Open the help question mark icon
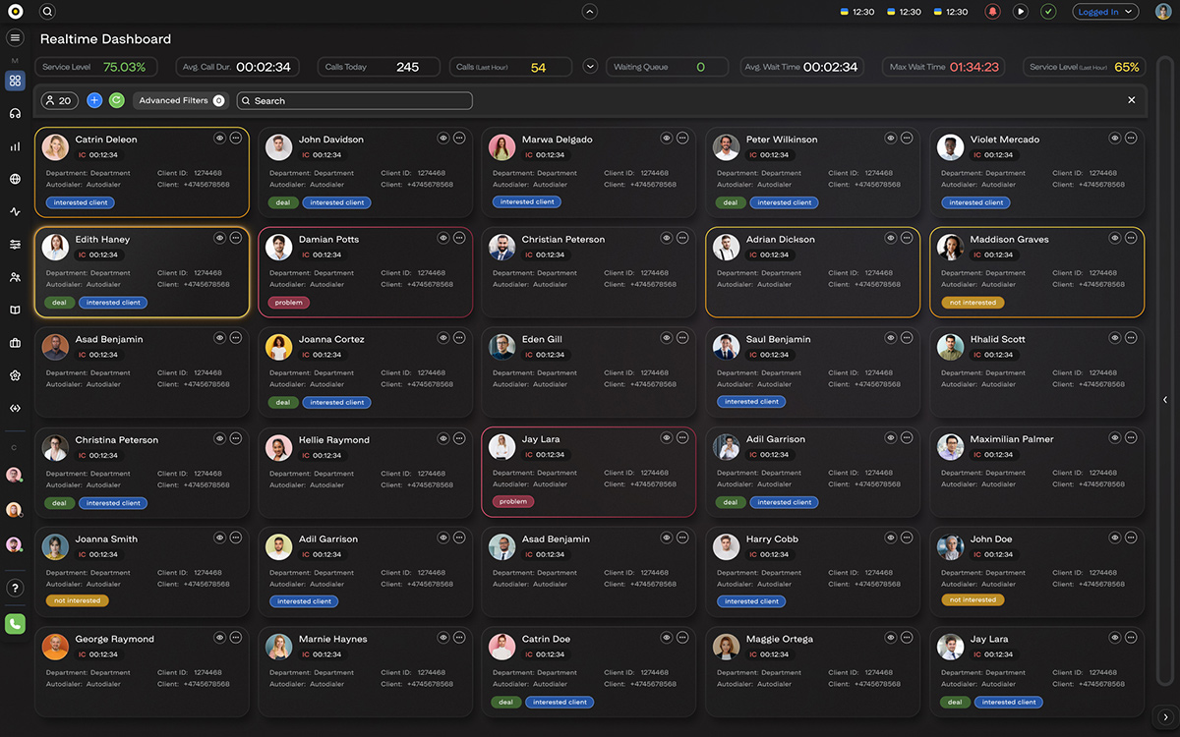The height and width of the screenshot is (737, 1180). (15, 588)
